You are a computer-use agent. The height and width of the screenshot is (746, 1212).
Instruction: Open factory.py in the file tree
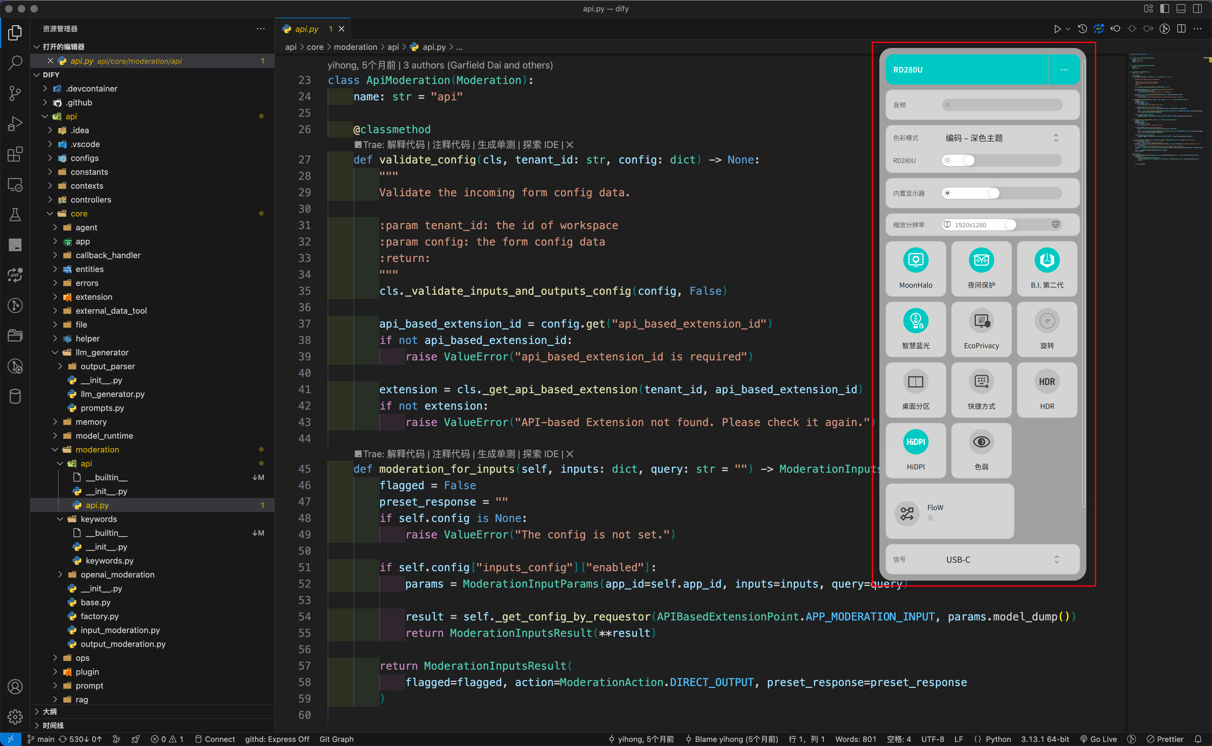pos(100,616)
